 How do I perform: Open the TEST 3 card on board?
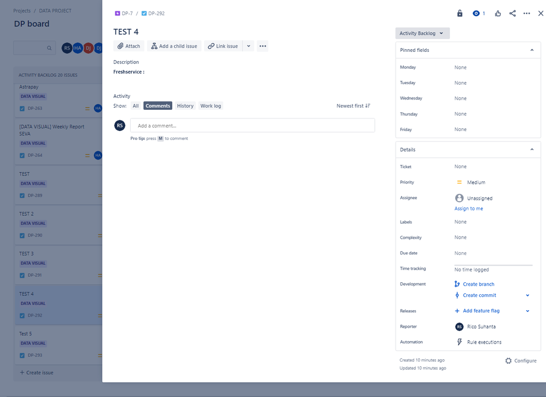coord(58,264)
